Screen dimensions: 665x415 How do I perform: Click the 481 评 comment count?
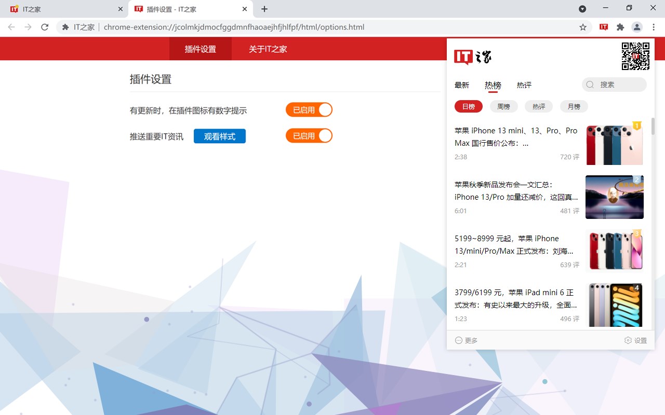(x=569, y=211)
